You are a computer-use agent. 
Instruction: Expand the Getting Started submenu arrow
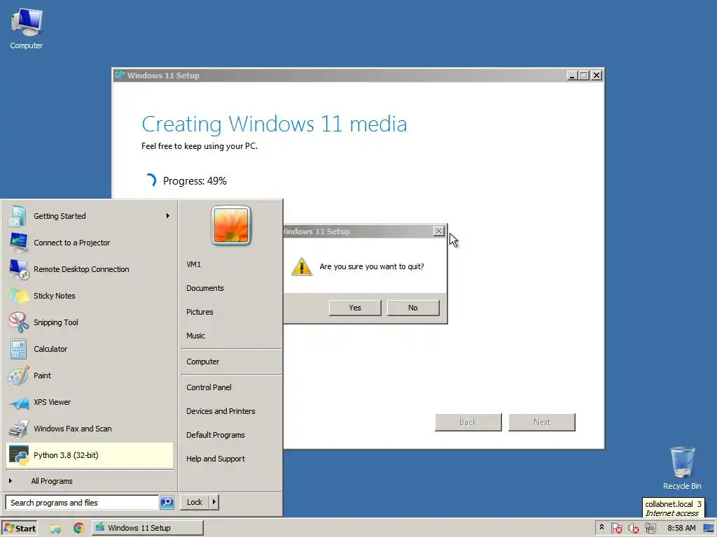click(x=168, y=215)
